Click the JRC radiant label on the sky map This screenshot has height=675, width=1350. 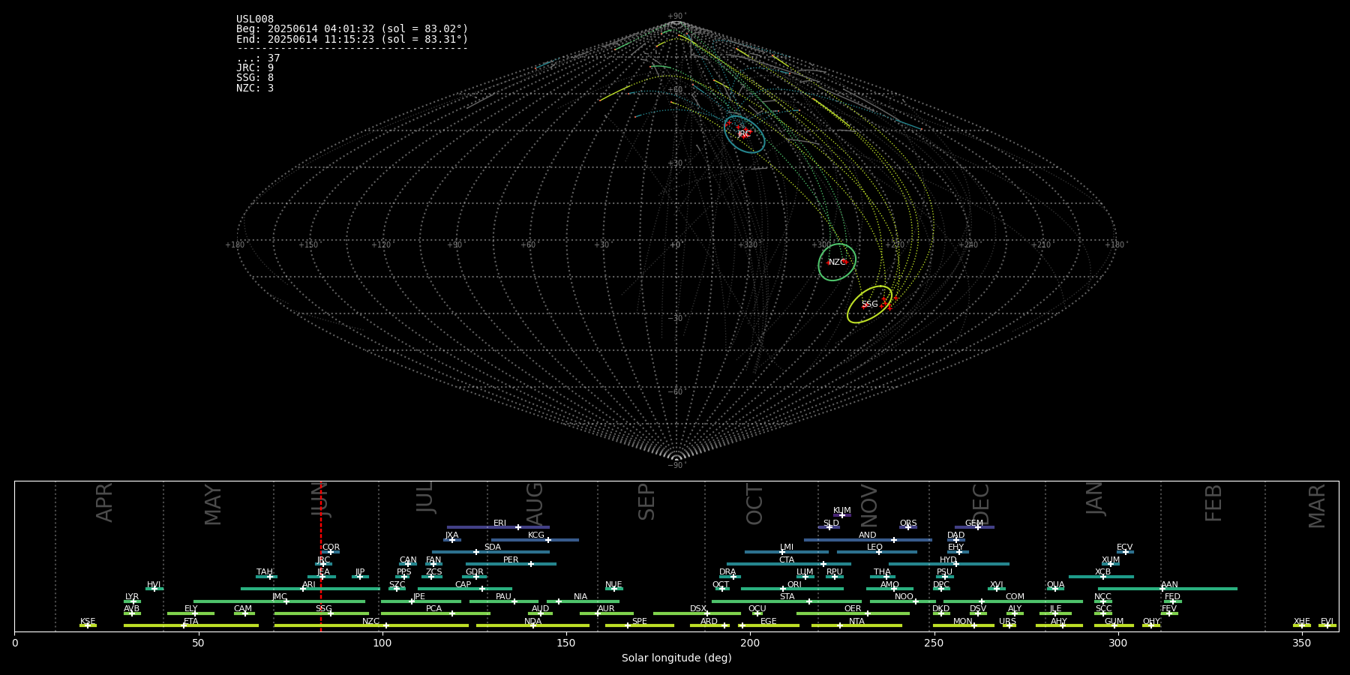coord(744,134)
